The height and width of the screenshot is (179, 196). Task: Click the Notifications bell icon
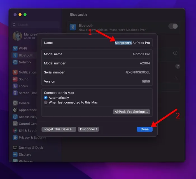point(15,72)
